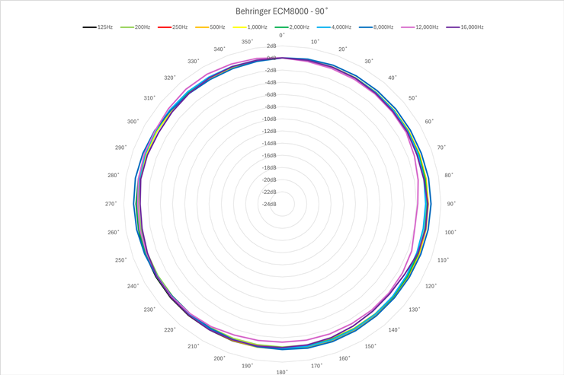
Task: Click the 260° angle label
Action: (114, 233)
